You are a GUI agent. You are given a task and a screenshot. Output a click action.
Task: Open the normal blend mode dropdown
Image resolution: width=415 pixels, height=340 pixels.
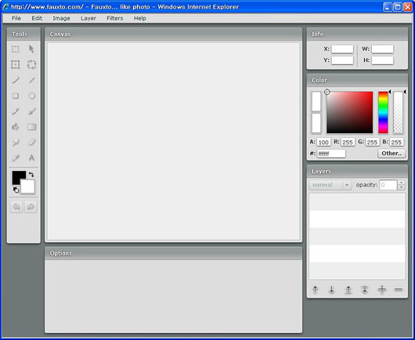330,185
